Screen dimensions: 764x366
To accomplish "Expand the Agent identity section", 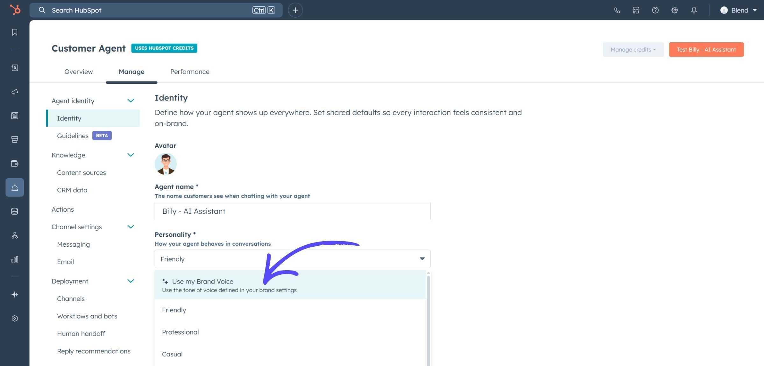I will (x=131, y=101).
